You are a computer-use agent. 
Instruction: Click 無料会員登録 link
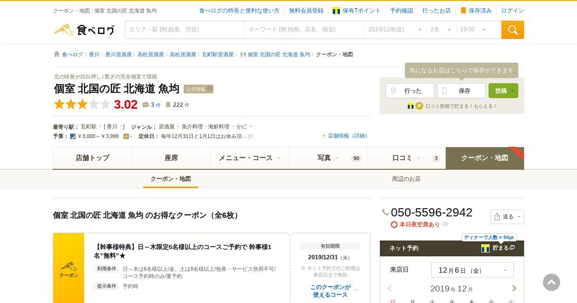(306, 11)
